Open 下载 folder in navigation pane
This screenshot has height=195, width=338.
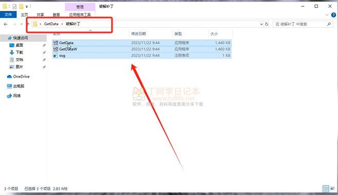coord(20,52)
